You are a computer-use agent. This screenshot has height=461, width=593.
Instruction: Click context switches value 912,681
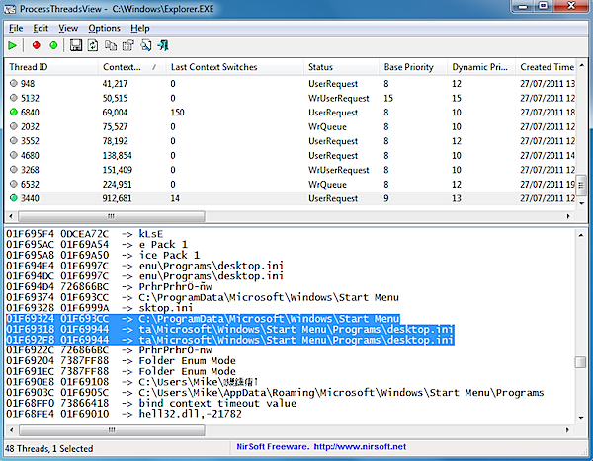click(117, 198)
